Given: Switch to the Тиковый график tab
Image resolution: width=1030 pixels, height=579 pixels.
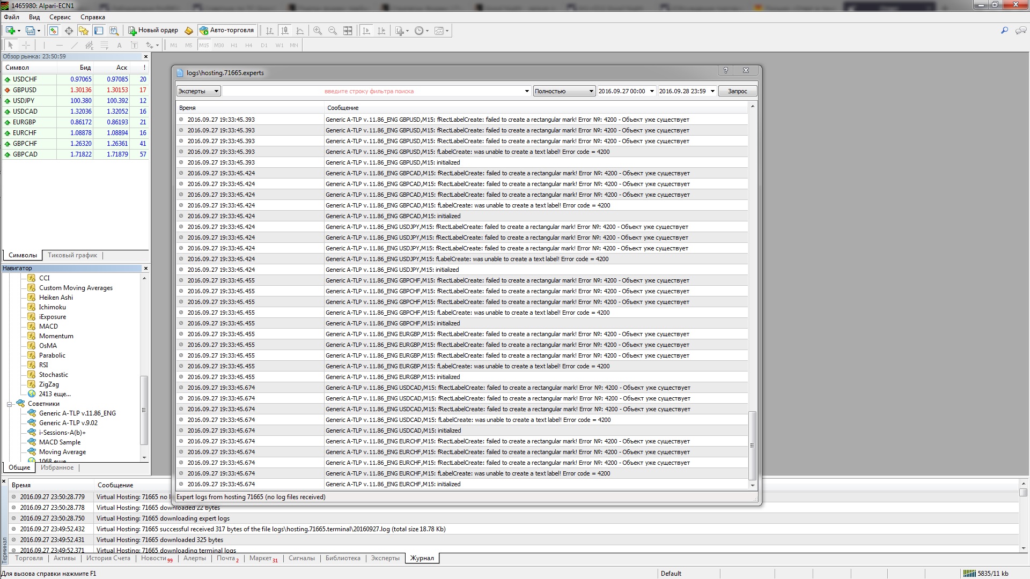Looking at the screenshot, I should coord(72,255).
